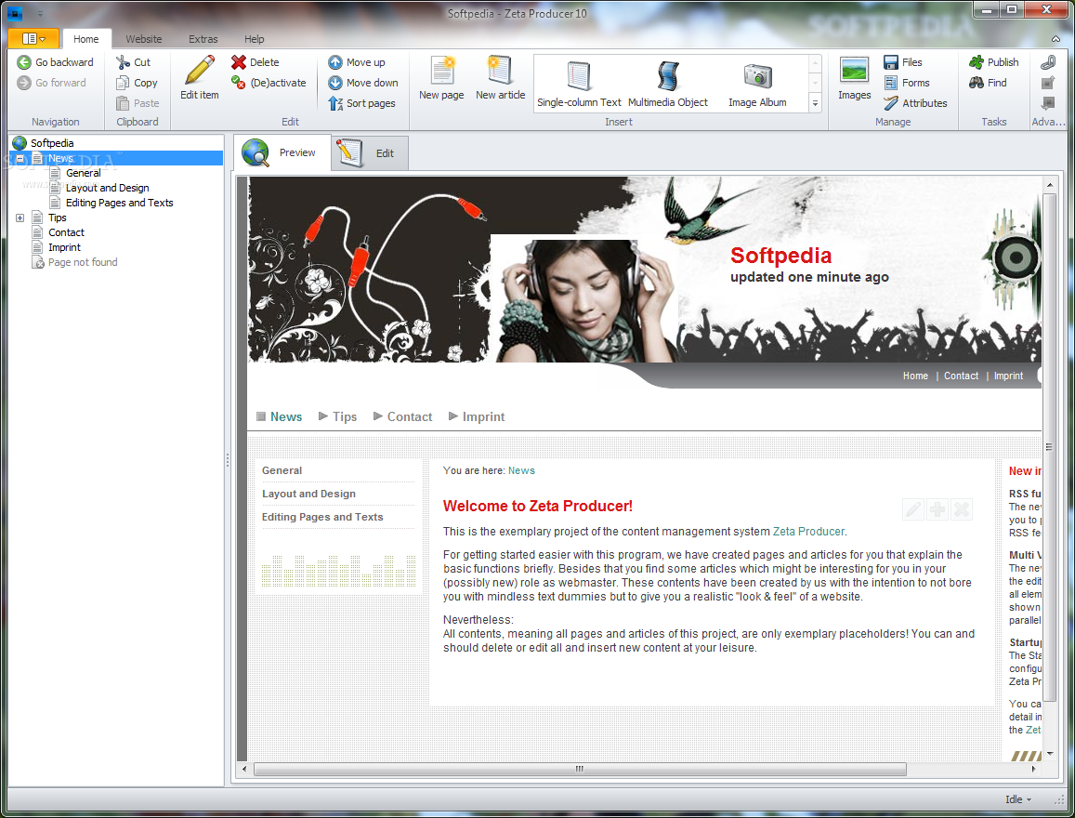Click the Paste clipboard button
This screenshot has height=818, width=1075.
tap(138, 103)
